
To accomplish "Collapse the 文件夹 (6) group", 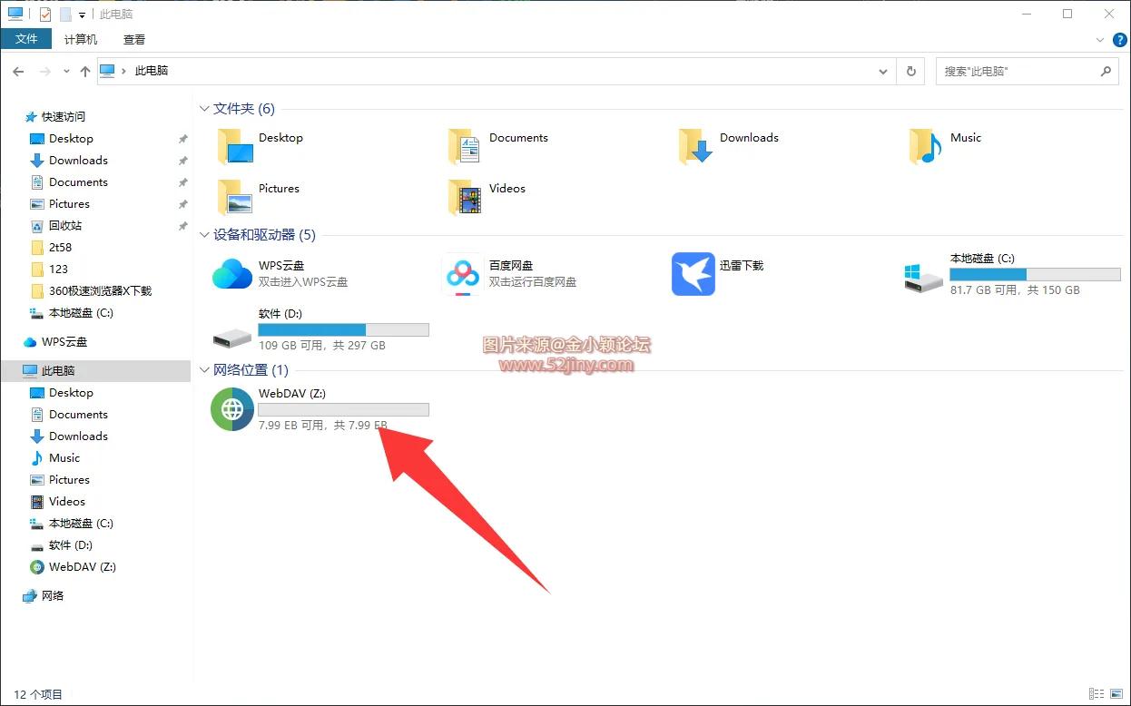I will coord(204,109).
